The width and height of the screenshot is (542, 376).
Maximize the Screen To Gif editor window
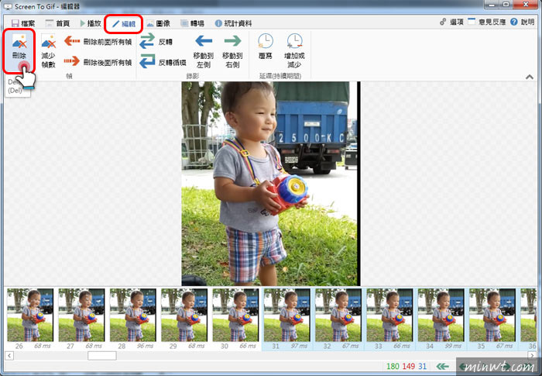point(506,5)
